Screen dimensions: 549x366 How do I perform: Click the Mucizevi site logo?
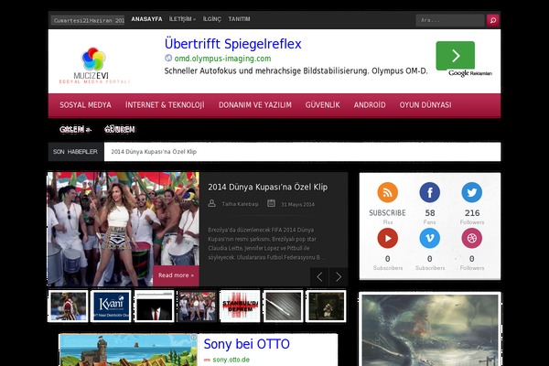pos(94,66)
